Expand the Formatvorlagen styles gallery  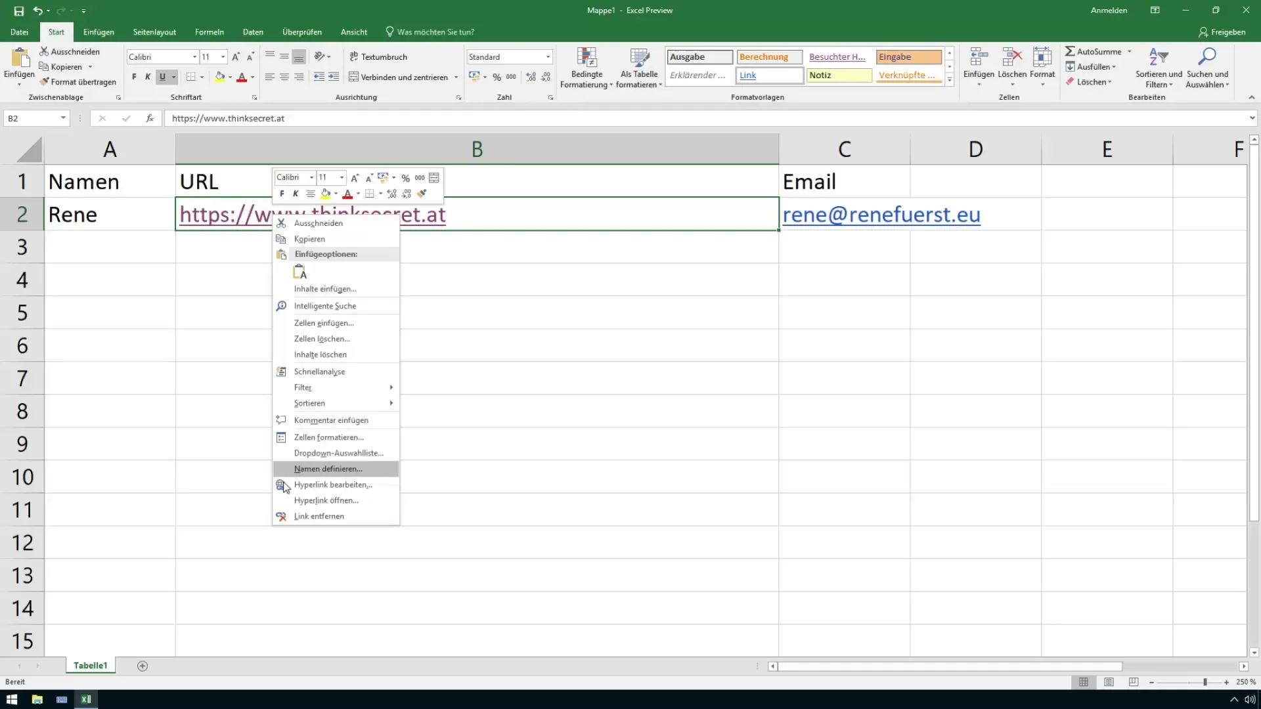tap(950, 80)
